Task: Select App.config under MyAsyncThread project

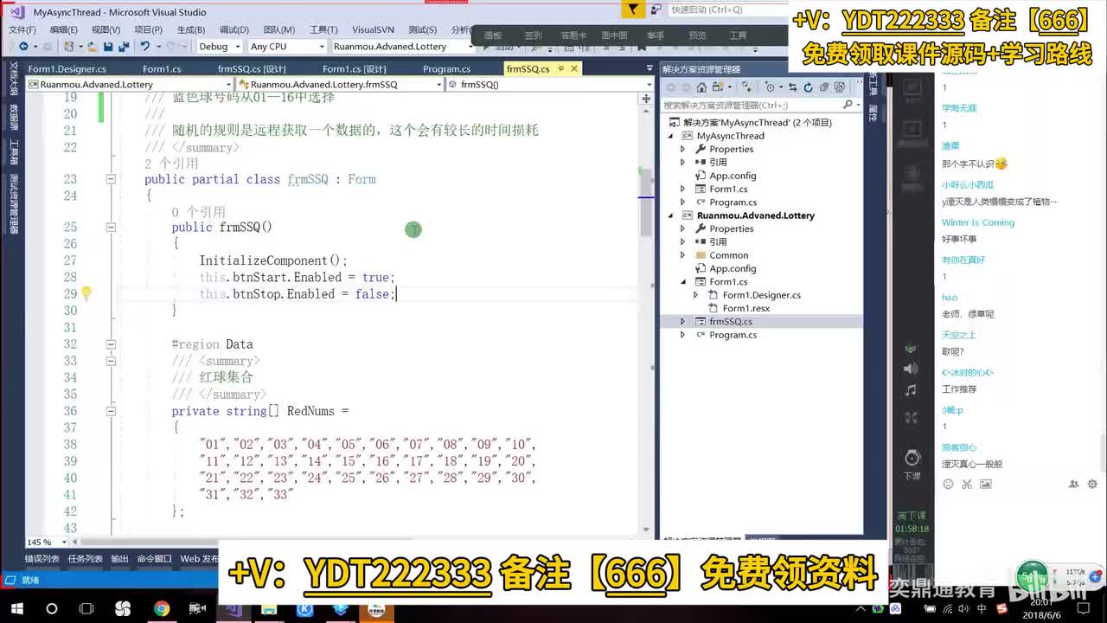Action: [733, 176]
